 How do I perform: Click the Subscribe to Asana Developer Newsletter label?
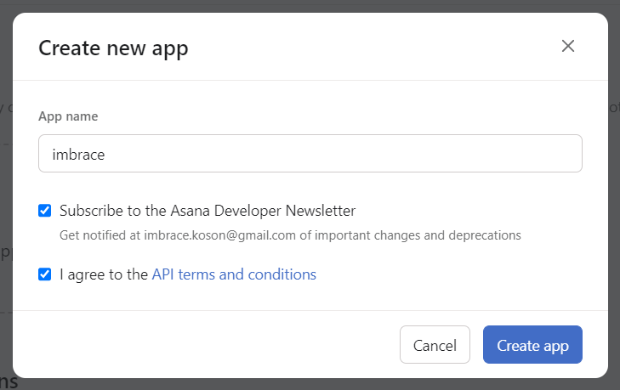pyautogui.click(x=208, y=211)
